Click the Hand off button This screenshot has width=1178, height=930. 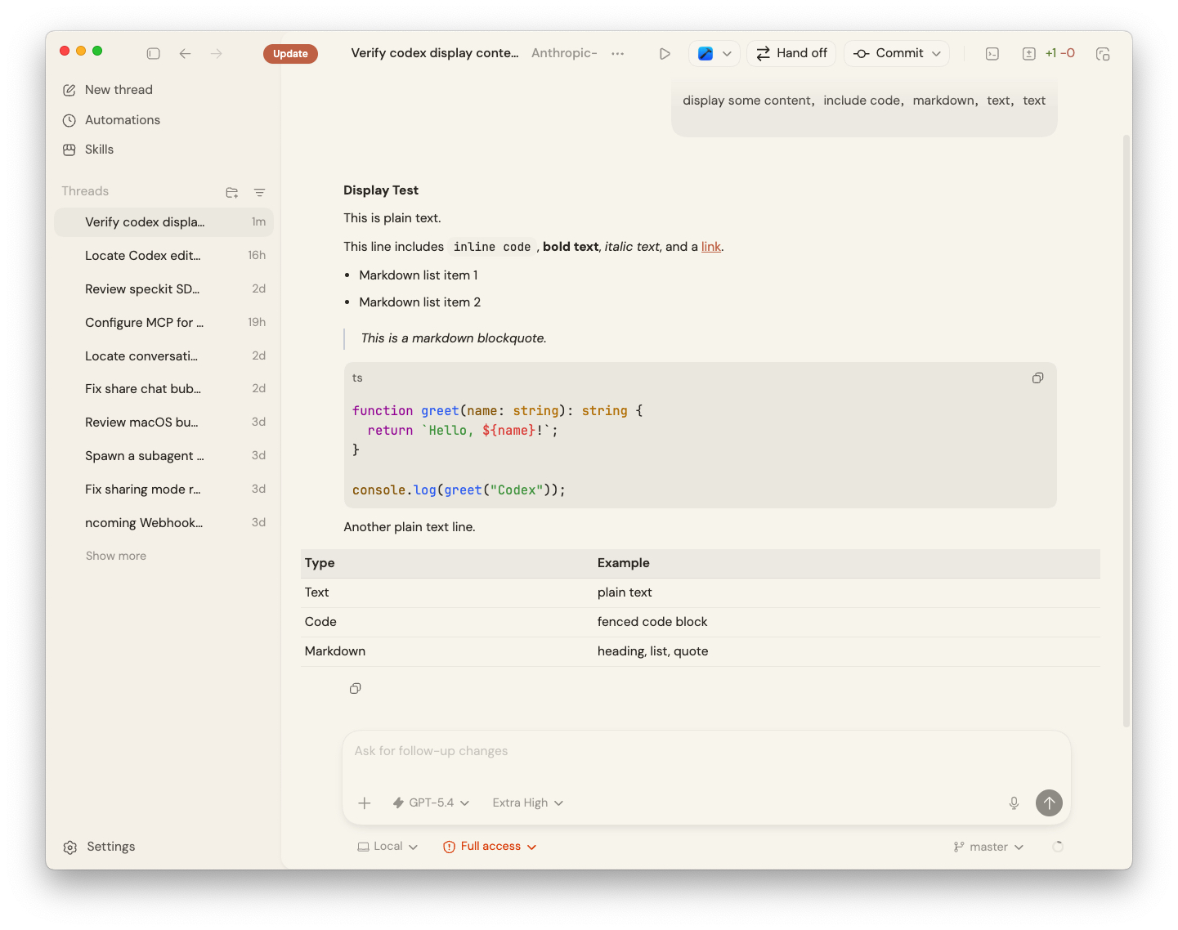[x=791, y=53]
